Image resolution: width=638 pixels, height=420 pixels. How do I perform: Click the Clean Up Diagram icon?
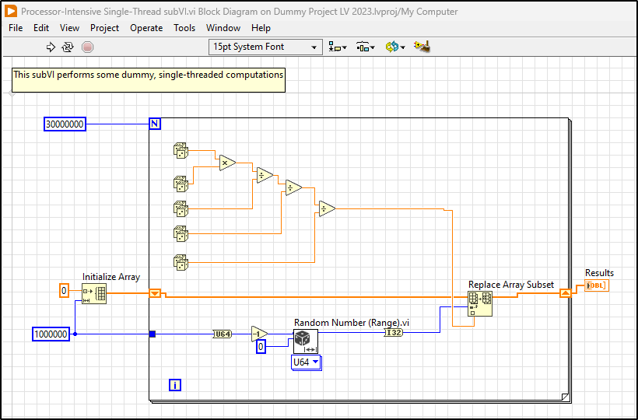[x=421, y=47]
